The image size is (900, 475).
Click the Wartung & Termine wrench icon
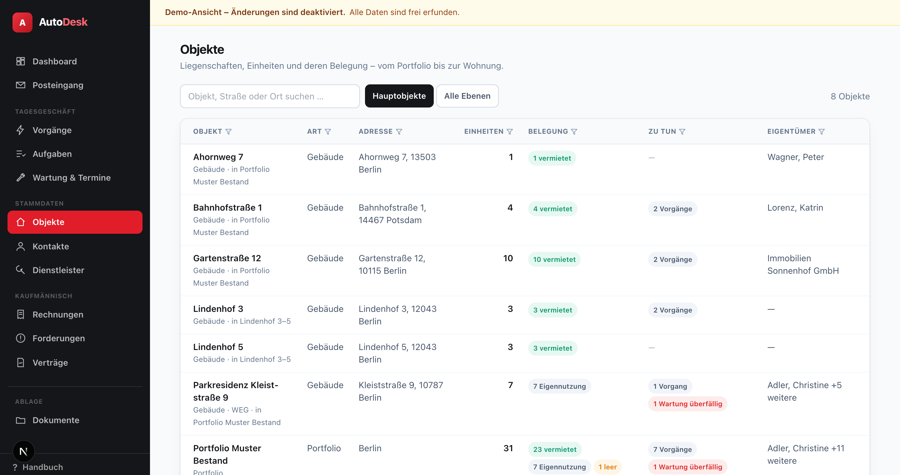[x=21, y=177]
